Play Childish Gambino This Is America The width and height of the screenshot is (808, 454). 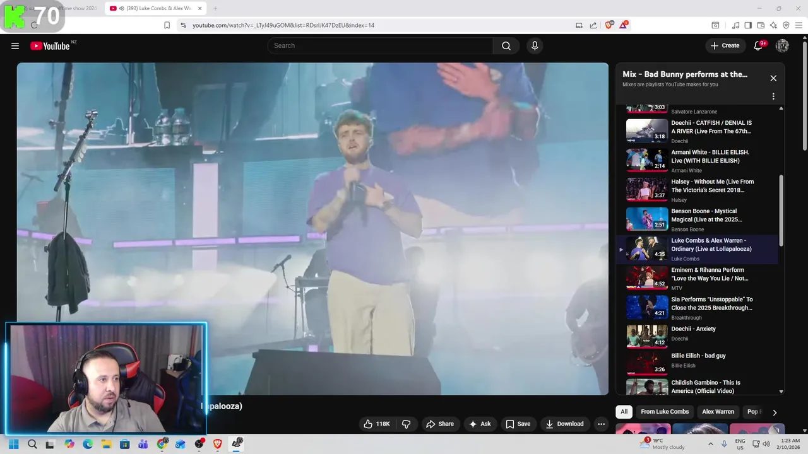[x=698, y=387]
